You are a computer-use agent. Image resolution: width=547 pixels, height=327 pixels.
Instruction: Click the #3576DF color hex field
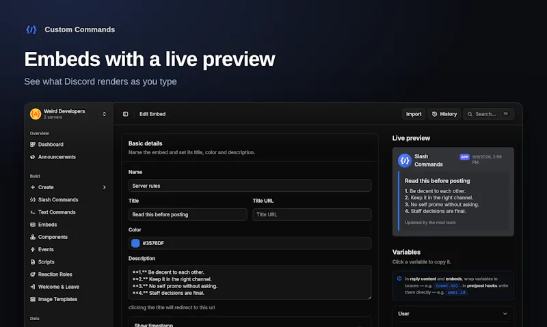point(250,243)
